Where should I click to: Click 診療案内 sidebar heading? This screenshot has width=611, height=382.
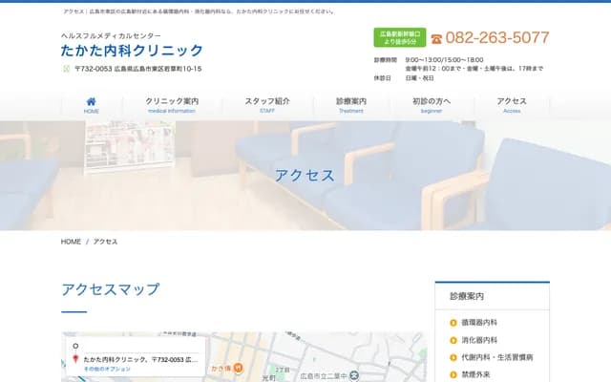pyautogui.click(x=467, y=296)
